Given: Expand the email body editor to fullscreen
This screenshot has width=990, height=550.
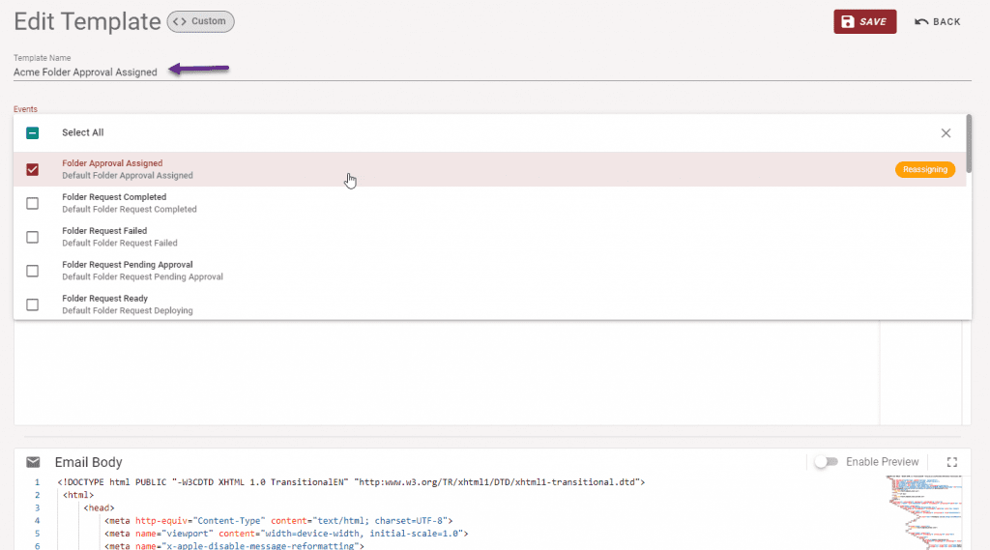Looking at the screenshot, I should pos(952,462).
